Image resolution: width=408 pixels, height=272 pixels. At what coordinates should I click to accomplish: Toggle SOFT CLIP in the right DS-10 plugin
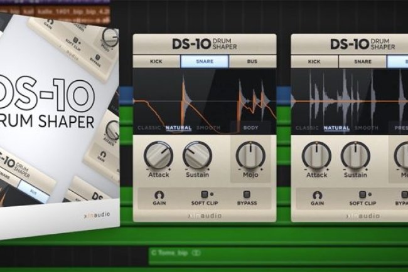(363, 194)
